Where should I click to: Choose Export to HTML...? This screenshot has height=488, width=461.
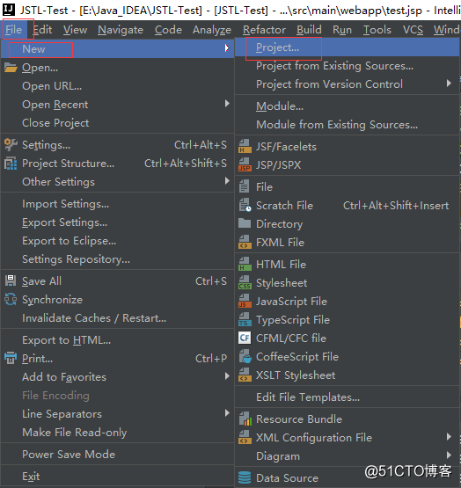pyautogui.click(x=117, y=340)
